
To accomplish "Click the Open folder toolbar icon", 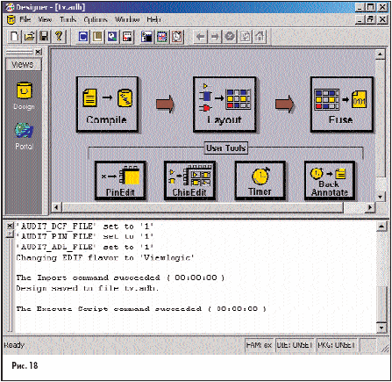I will point(29,37).
